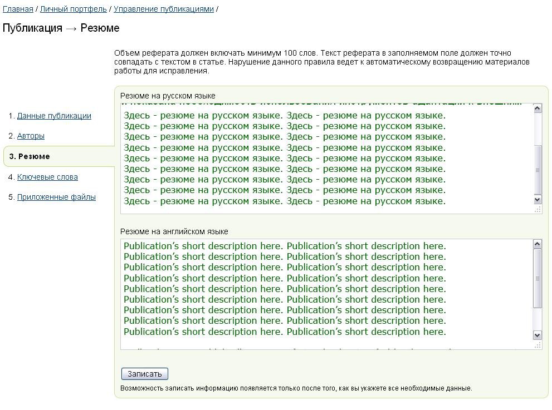The height and width of the screenshot is (410, 552).
Task: Click the Russian text area scroll-down arrow
Action: 537,200
